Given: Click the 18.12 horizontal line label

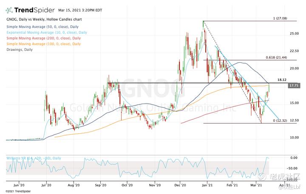Looking at the screenshot, I should [x=282, y=80].
